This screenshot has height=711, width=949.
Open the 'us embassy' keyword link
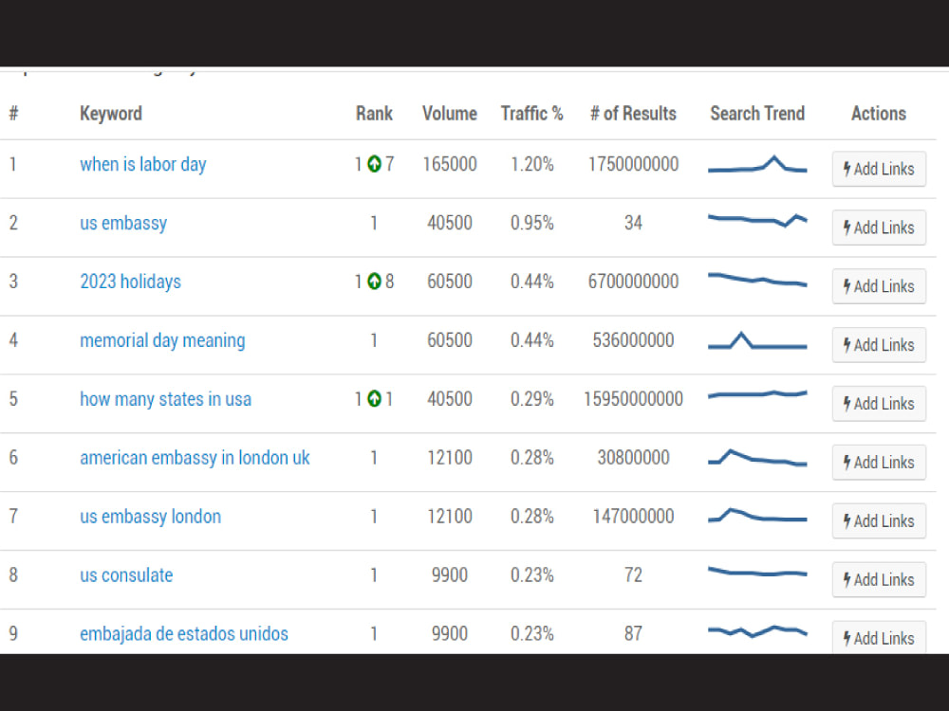[x=123, y=223]
